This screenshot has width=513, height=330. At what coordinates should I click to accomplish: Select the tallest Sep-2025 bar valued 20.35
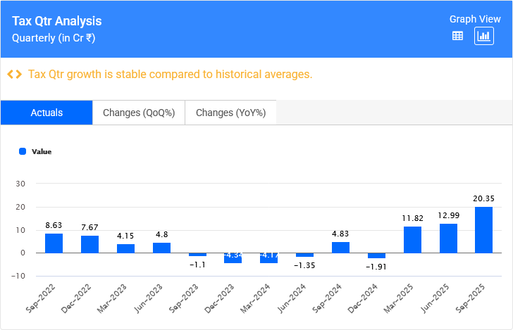484,229
